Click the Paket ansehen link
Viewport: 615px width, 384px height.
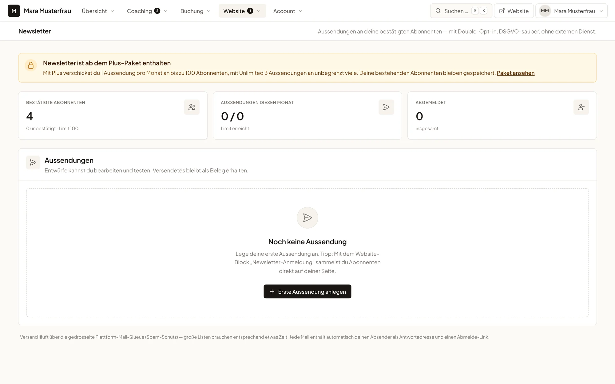coord(516,73)
